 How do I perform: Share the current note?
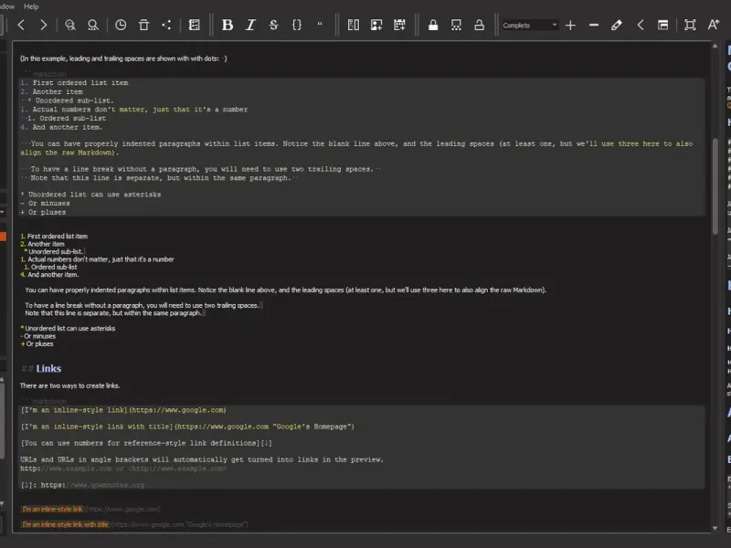(166, 26)
